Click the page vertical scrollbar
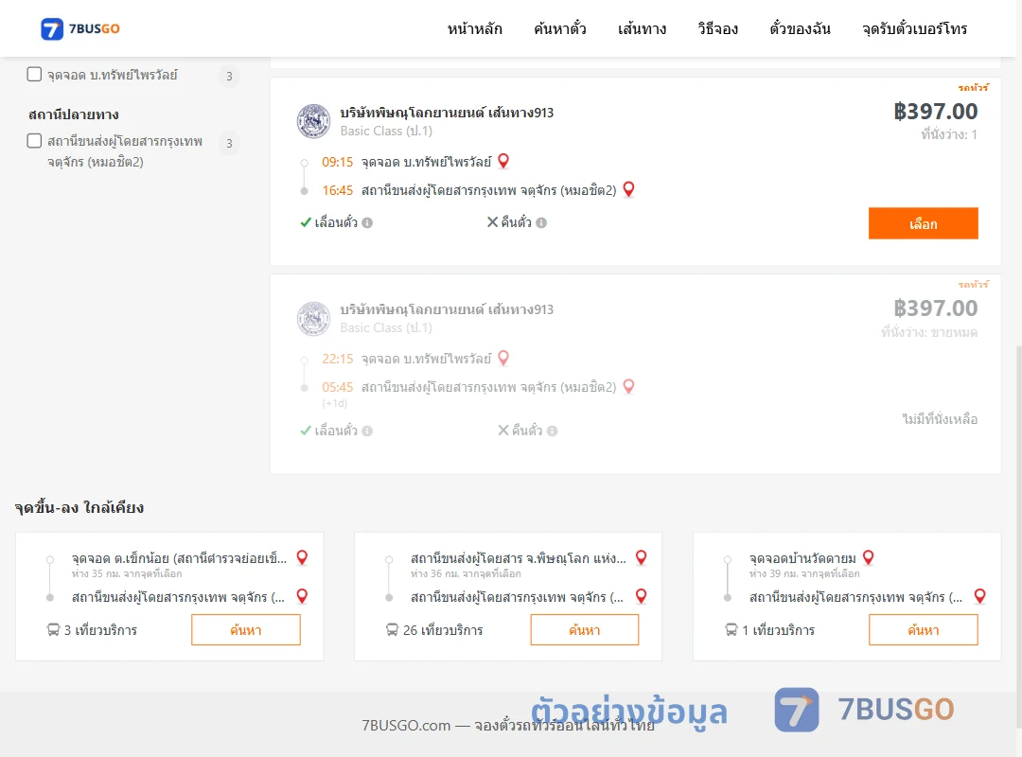 (x=1018, y=535)
